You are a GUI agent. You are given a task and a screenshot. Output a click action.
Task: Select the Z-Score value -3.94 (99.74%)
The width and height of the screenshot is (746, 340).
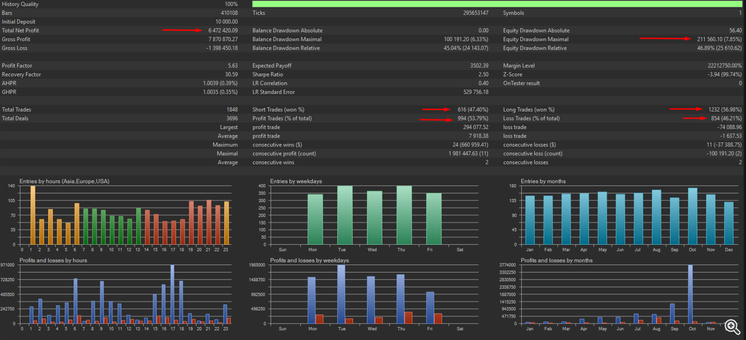724,74
